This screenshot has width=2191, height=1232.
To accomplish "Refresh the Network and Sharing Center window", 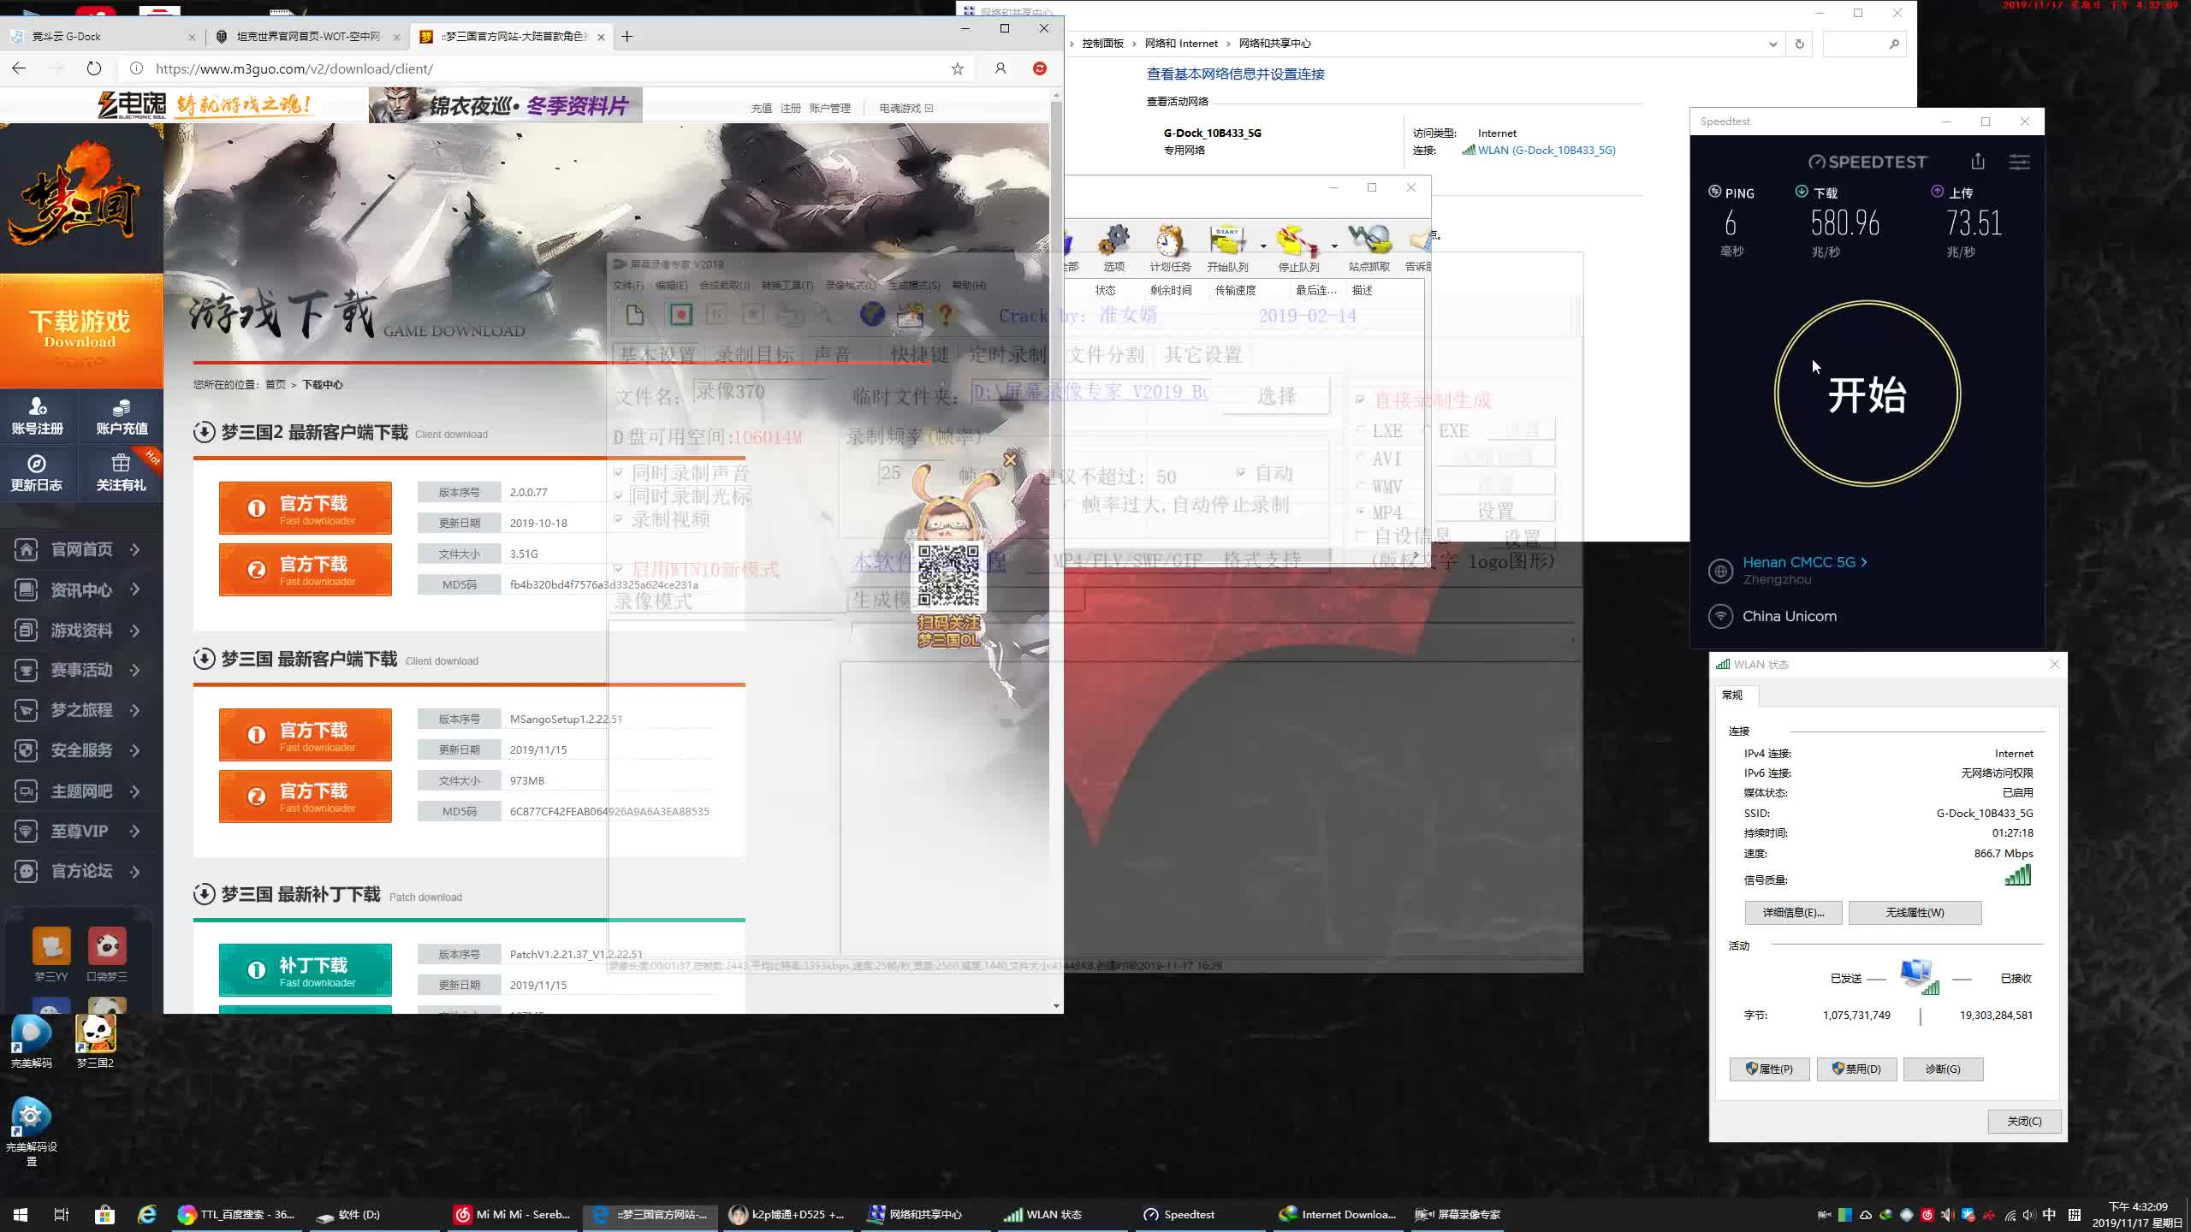I will 1800,44.
